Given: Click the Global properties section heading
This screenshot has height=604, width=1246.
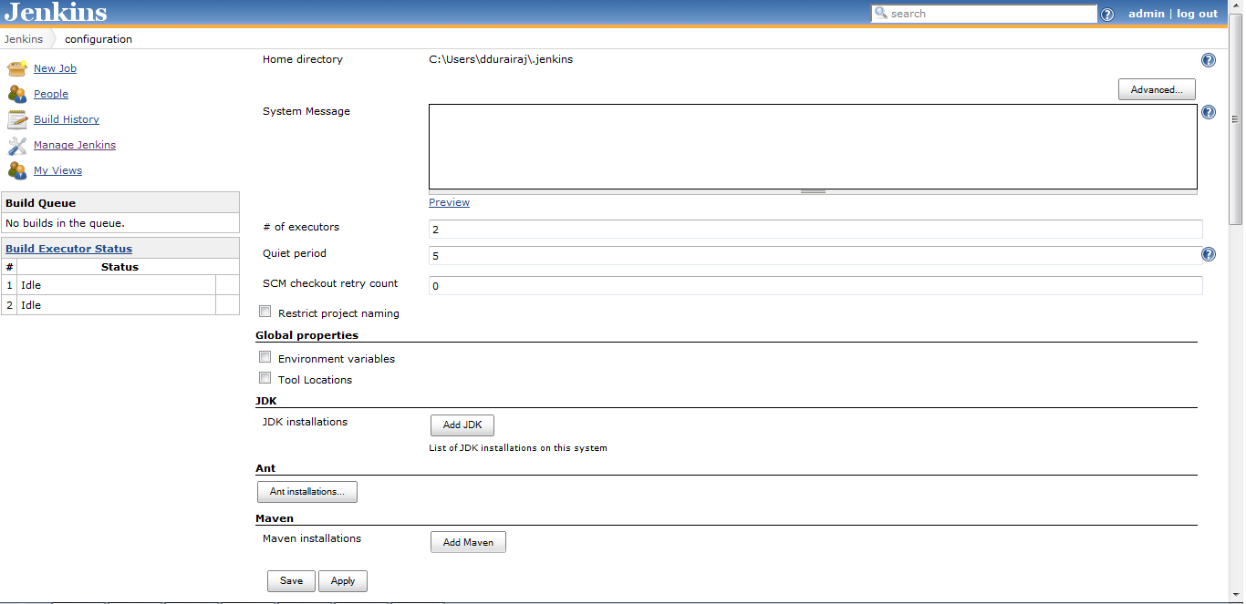Looking at the screenshot, I should tap(306, 335).
